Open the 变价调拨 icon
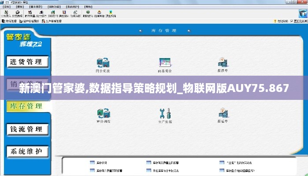This screenshot has width=308, height=176. point(103,116)
